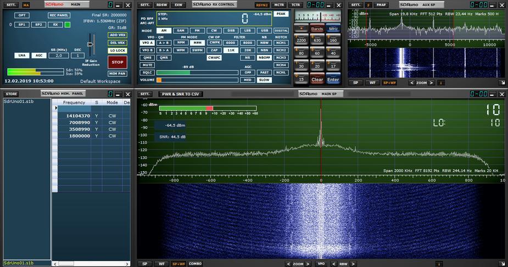Click the STOP button
Image resolution: width=508 pixels, height=267 pixels.
tap(118, 62)
